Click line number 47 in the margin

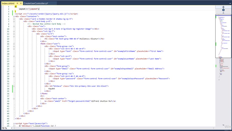point(8,121)
